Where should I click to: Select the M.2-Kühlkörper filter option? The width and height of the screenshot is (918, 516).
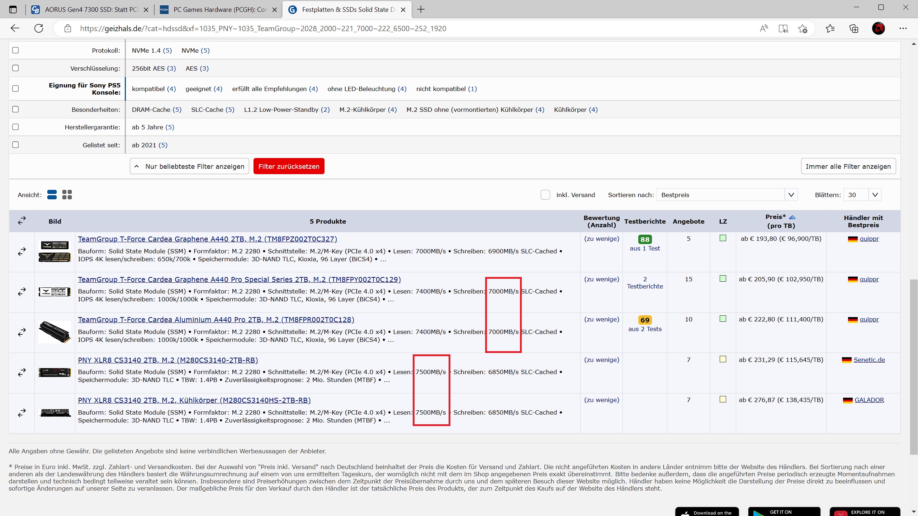[368, 110]
